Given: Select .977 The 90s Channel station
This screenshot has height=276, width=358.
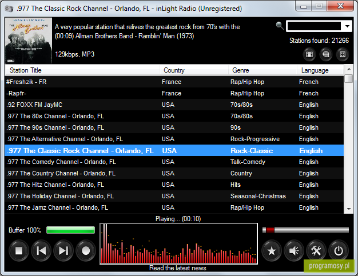Looking at the screenshot, I should pyautogui.click(x=174, y=127).
